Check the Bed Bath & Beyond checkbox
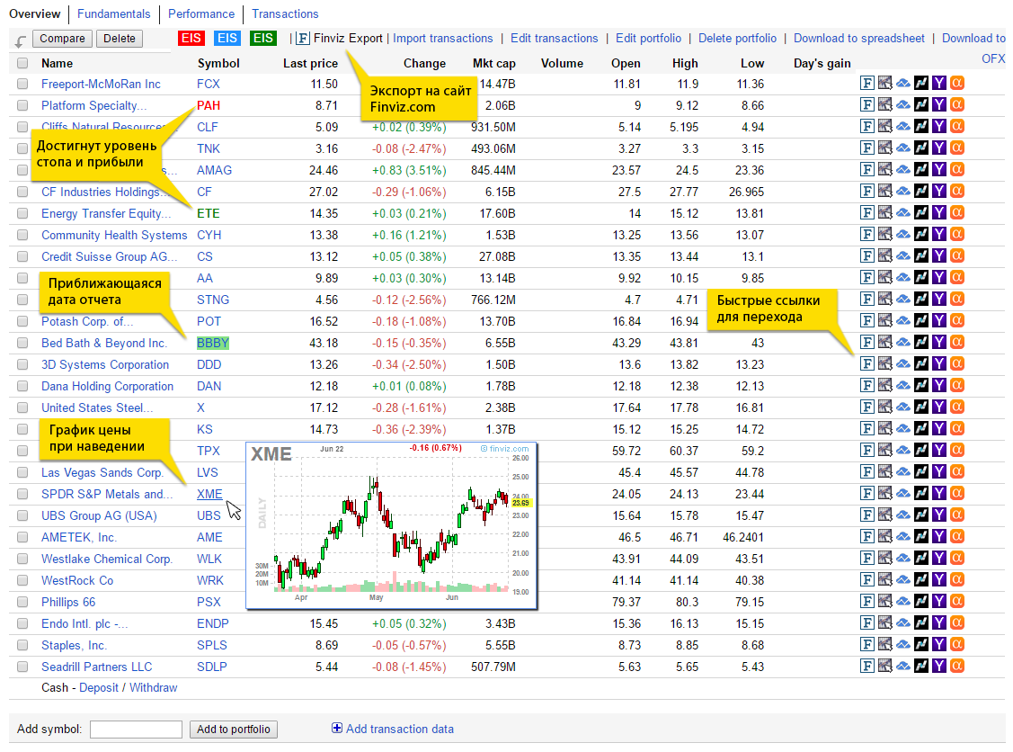The image size is (1013, 752). coord(22,343)
